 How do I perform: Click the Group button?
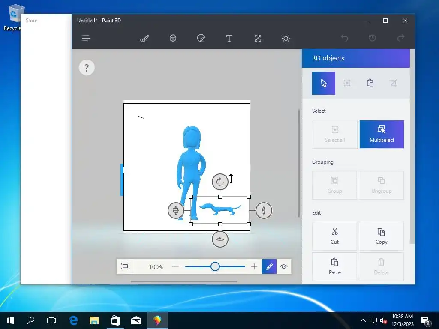pos(334,185)
